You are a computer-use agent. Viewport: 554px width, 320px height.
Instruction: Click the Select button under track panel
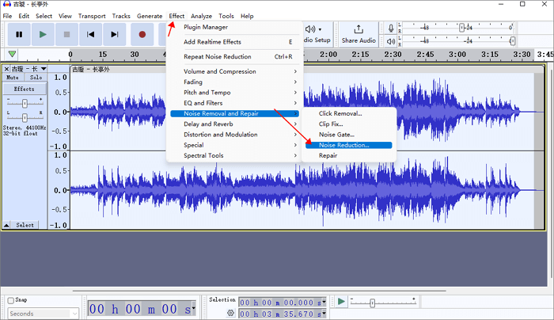(x=25, y=225)
